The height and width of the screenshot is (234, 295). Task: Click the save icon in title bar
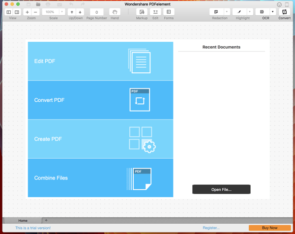point(29,4)
